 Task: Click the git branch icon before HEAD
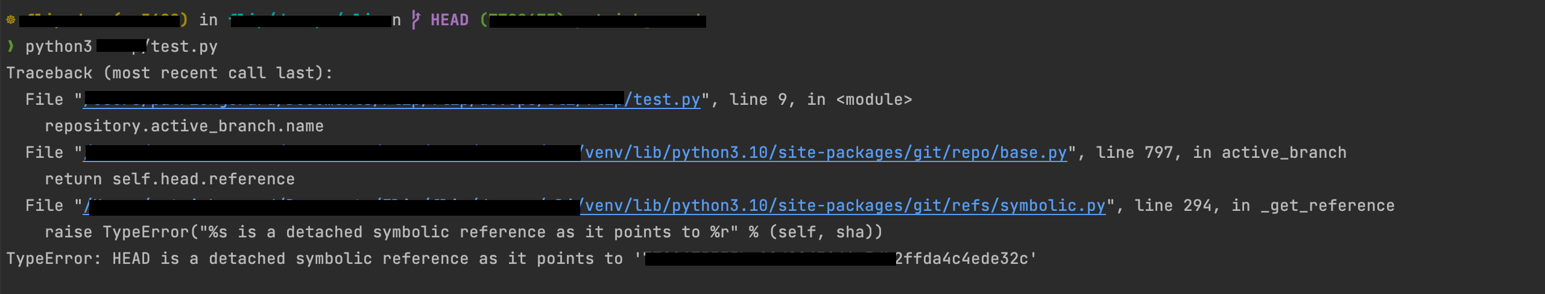click(415, 19)
